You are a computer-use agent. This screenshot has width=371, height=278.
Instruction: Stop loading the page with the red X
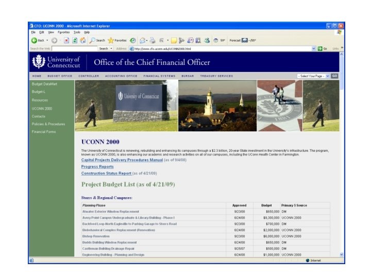click(66, 41)
